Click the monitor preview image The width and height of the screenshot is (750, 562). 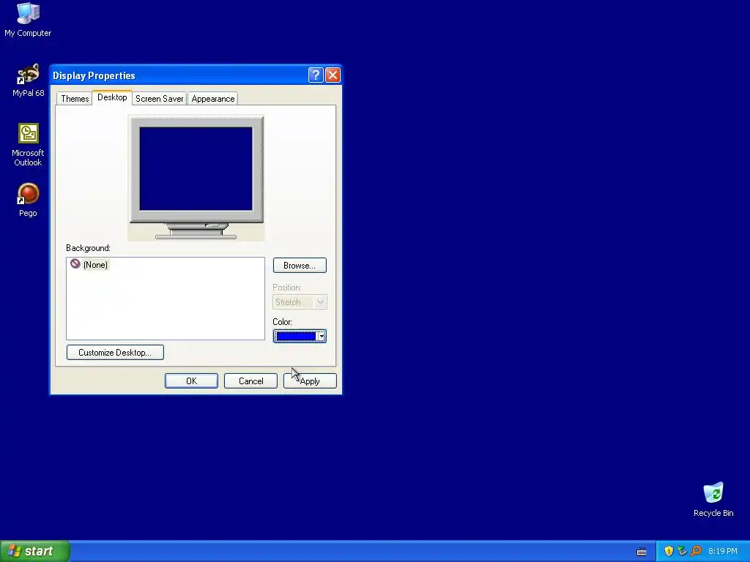[196, 178]
